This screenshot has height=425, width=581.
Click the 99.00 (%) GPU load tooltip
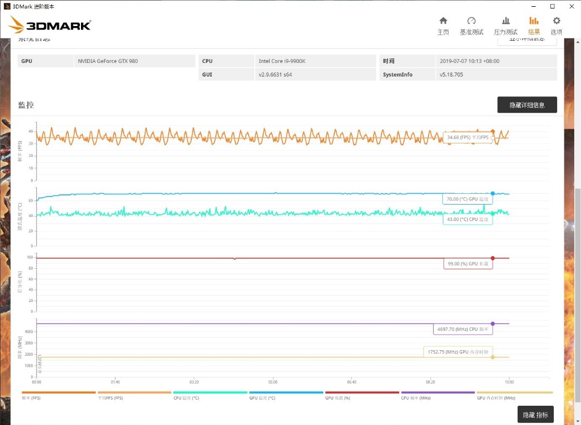coord(468,263)
